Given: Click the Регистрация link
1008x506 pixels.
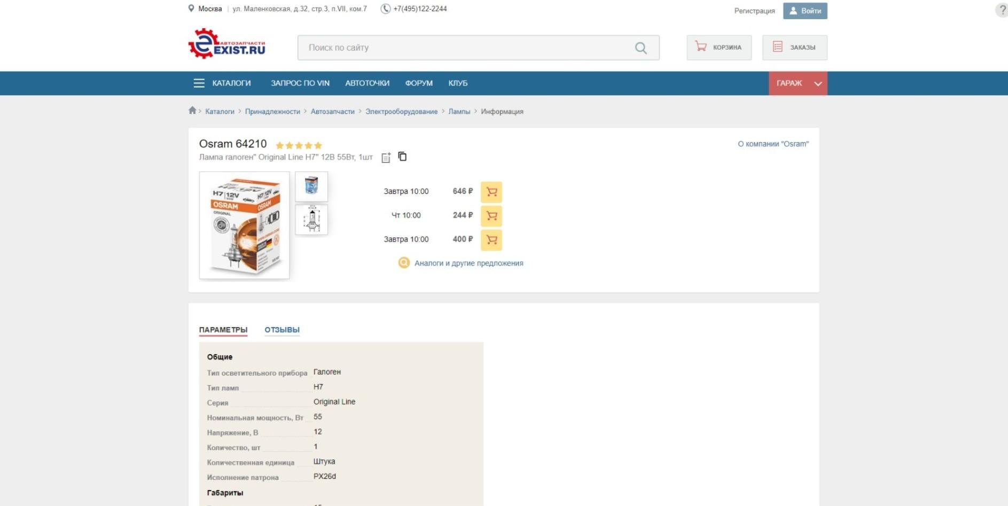Looking at the screenshot, I should [754, 11].
